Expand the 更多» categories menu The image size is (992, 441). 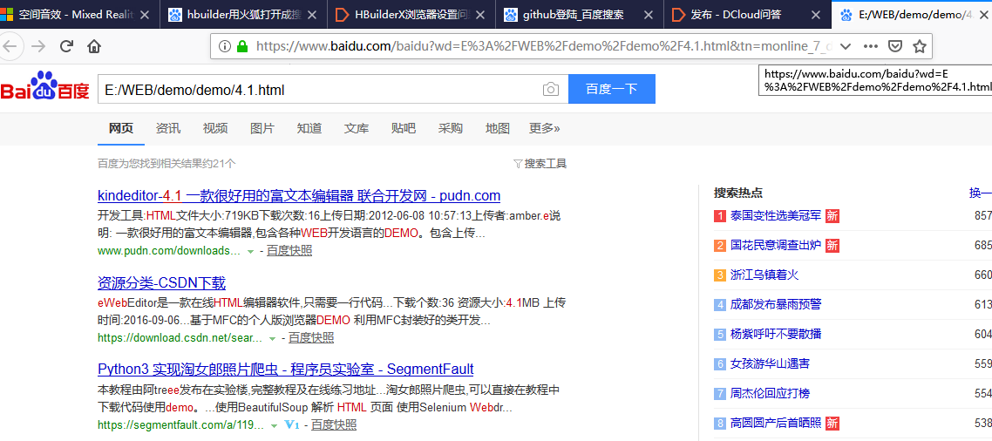coord(544,128)
